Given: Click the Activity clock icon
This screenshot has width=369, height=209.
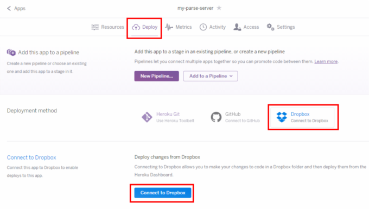Looking at the screenshot, I should coord(203,27).
